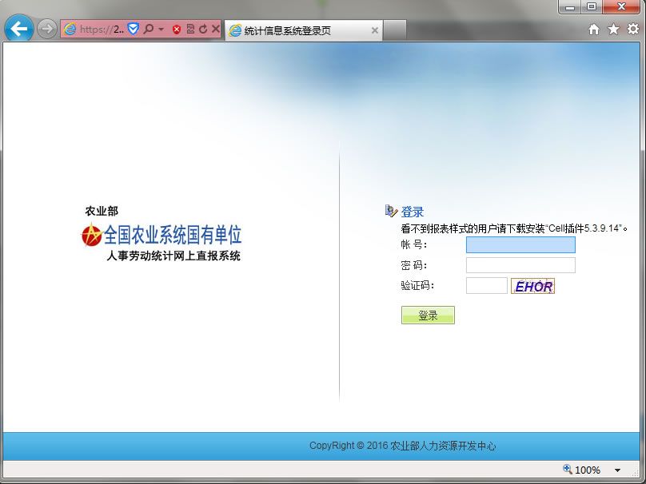This screenshot has width=646, height=484.
Task: Expand the zoom level dropdown arrow
Action: click(x=617, y=470)
